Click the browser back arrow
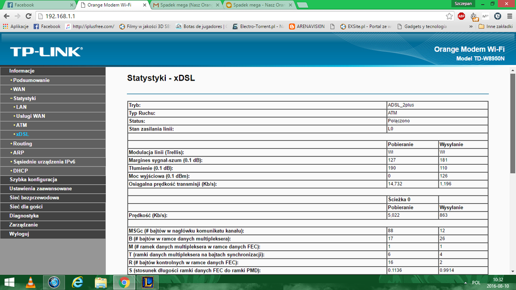This screenshot has height=290, width=516. pos(7,16)
